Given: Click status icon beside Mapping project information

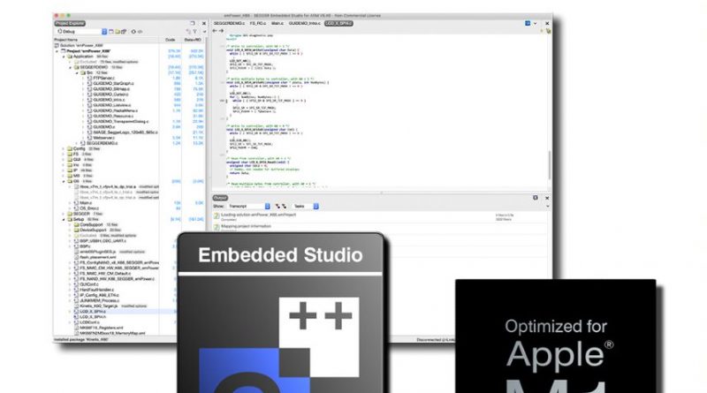Looking at the screenshot, I should coord(217,227).
